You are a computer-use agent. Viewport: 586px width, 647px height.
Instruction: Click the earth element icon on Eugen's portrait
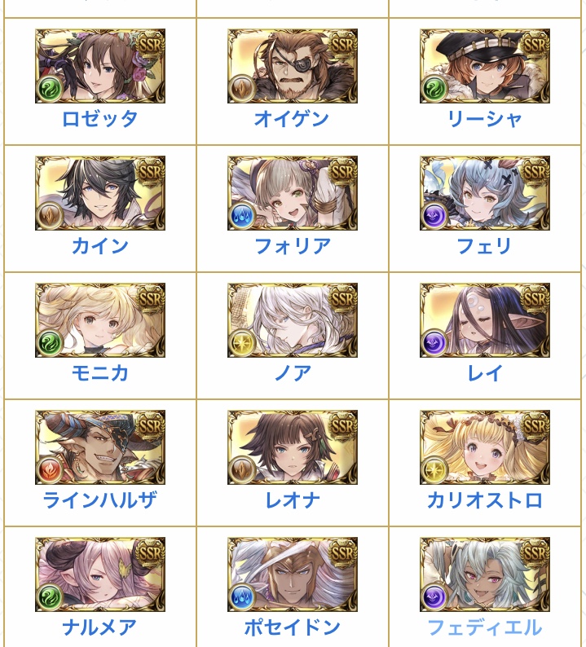(x=242, y=88)
